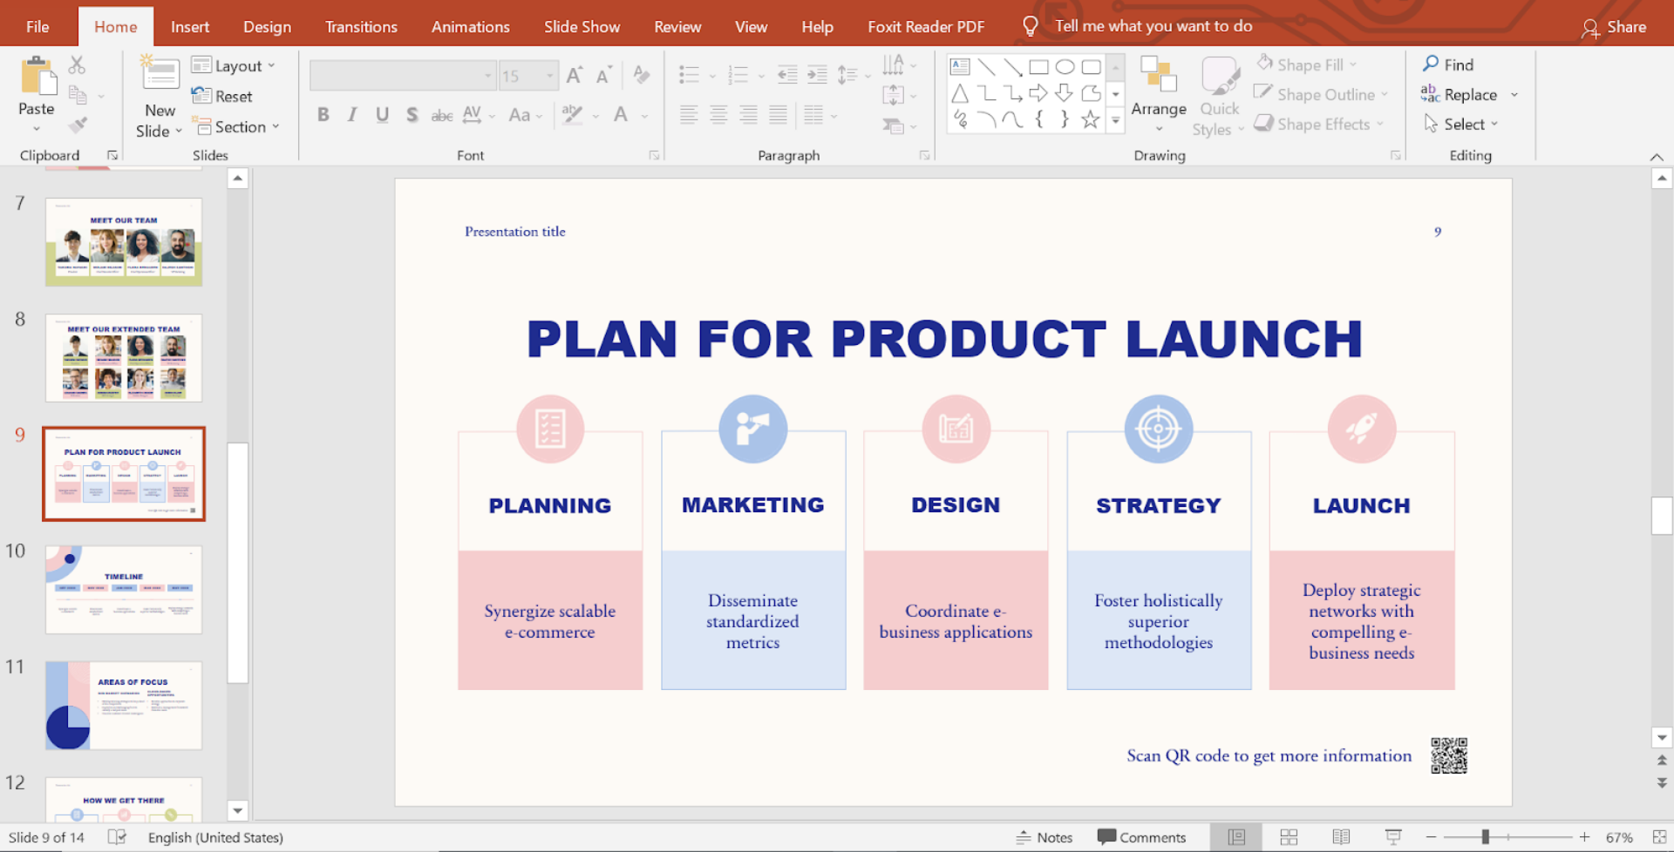1674x852 pixels.
Task: Click the Paste clipboard icon
Action: 38,76
